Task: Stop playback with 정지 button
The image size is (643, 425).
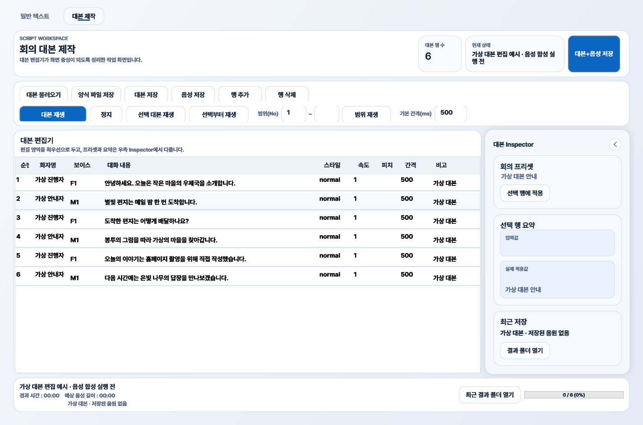Action: click(x=106, y=114)
